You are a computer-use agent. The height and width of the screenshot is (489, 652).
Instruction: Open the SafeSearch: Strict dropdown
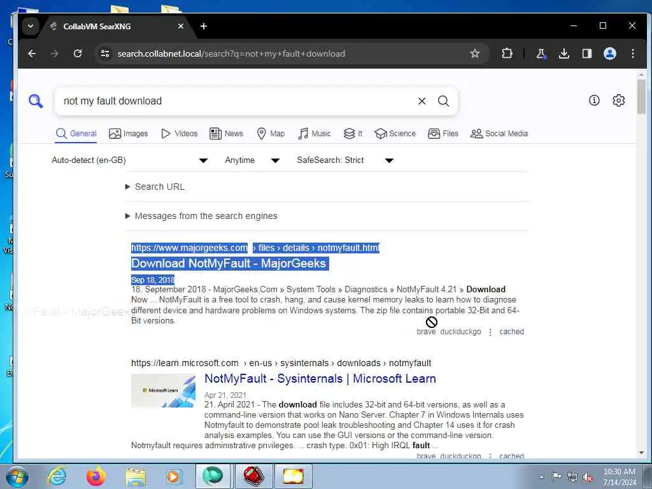click(345, 160)
